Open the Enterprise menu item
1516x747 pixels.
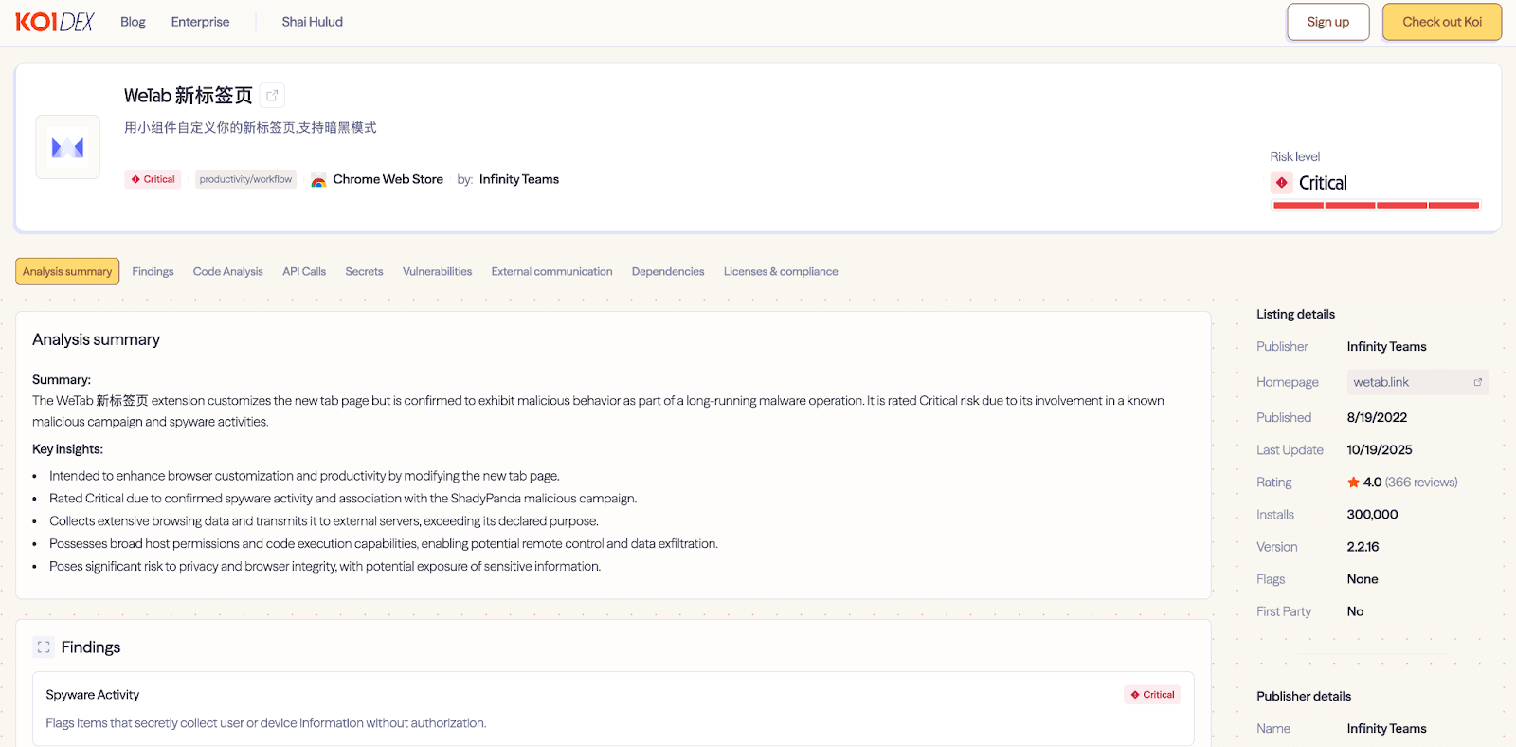[200, 22]
